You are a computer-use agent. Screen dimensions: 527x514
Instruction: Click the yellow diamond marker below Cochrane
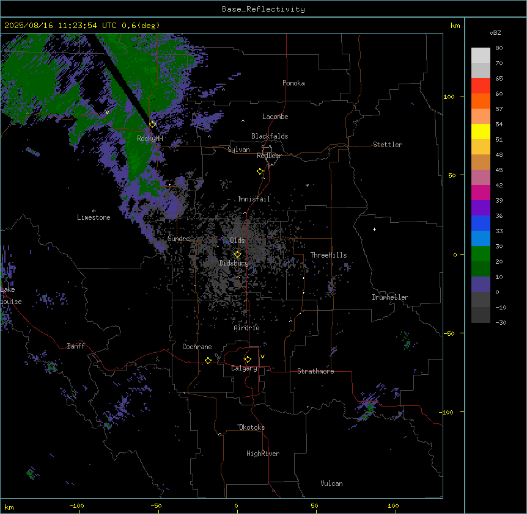coord(208,360)
